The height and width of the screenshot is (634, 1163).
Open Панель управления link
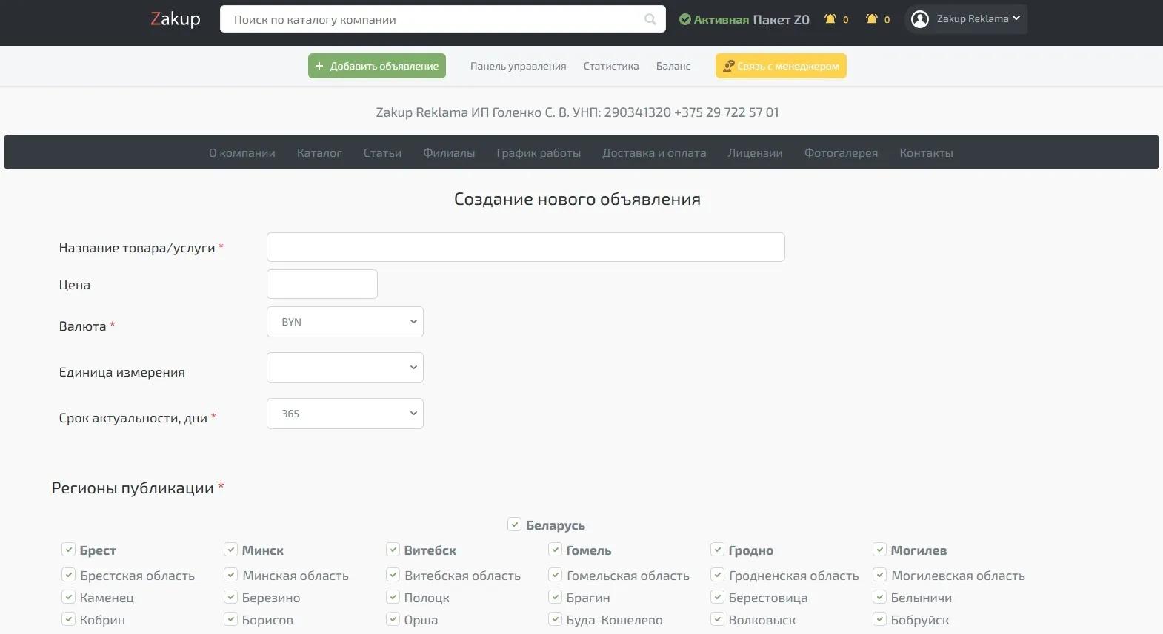[518, 66]
